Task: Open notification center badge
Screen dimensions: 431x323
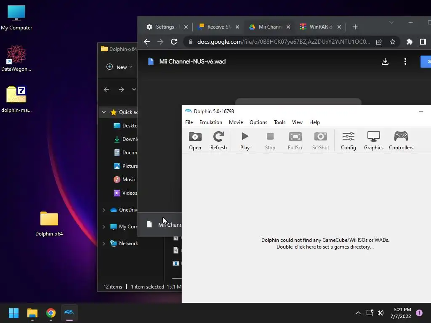Action: (x=419, y=313)
